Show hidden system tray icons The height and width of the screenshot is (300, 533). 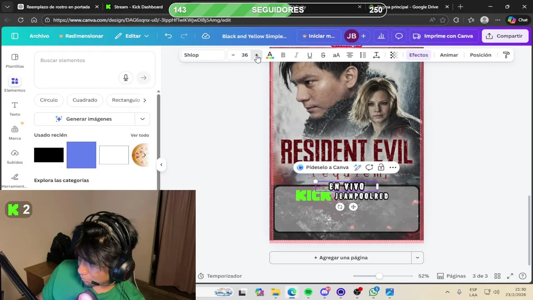point(447,292)
